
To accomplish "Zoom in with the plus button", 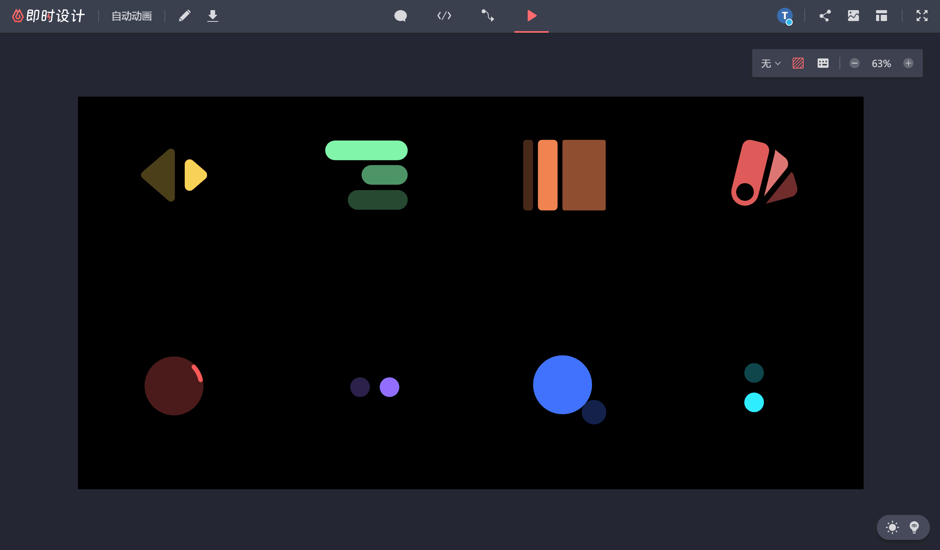I will coord(908,63).
